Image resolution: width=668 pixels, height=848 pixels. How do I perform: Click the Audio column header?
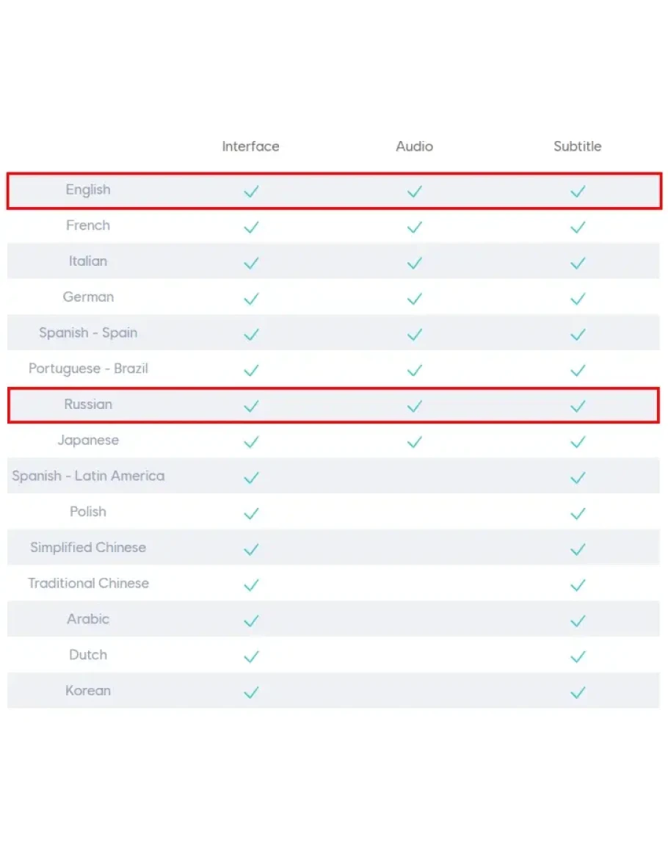click(x=415, y=146)
